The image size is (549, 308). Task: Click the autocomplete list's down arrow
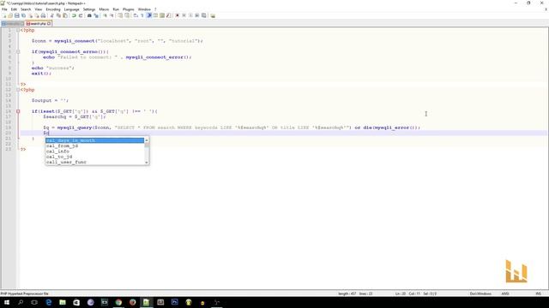147,162
